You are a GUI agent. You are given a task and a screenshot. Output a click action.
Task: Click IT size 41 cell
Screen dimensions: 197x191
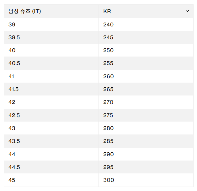[12, 76]
